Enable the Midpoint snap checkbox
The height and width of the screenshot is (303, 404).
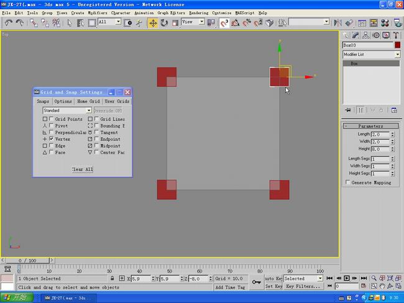[96, 145]
